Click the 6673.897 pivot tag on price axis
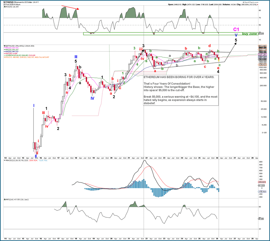 [262, 46]
